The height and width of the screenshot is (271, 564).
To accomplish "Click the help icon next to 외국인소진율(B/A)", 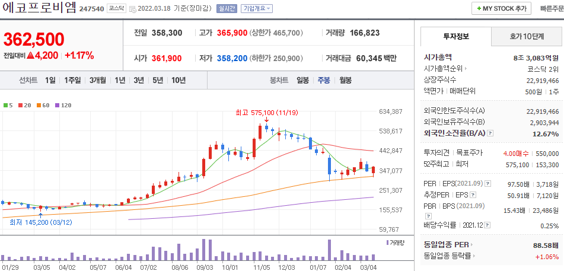I will (x=490, y=133).
